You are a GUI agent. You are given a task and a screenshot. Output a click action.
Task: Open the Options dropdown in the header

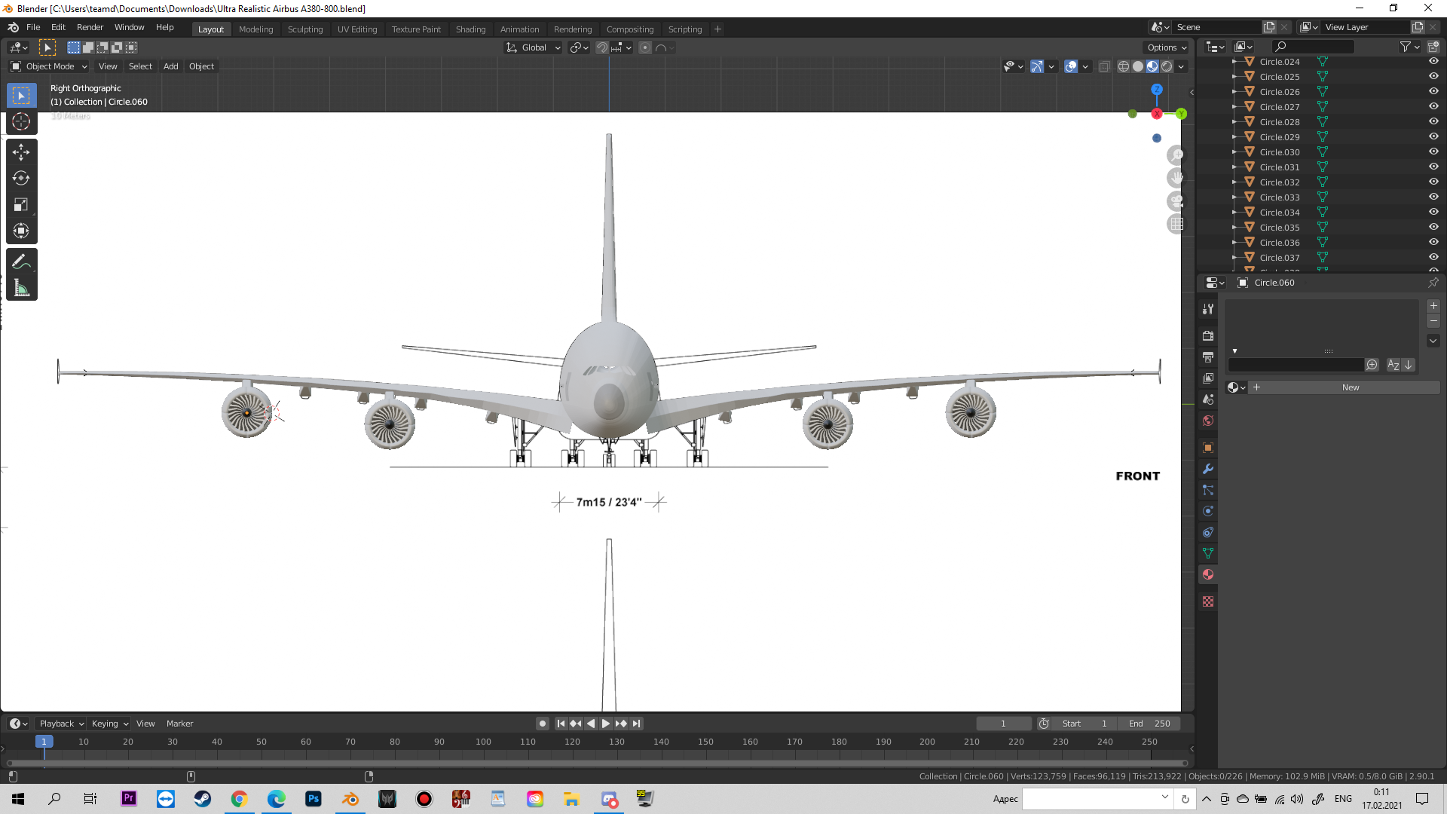(1165, 47)
